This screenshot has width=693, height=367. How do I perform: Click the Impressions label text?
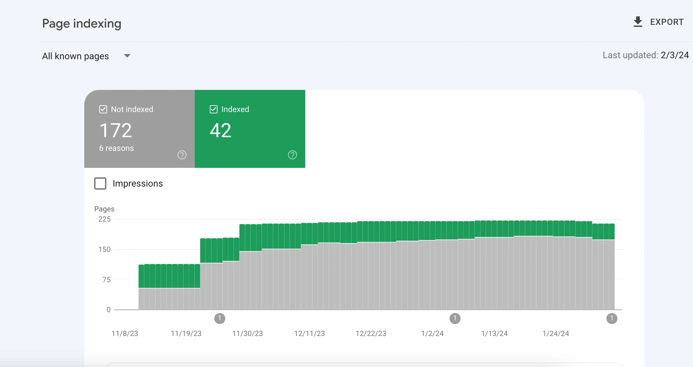click(x=138, y=183)
